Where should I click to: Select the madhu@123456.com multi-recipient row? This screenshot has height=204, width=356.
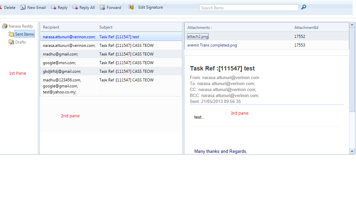pos(111,86)
